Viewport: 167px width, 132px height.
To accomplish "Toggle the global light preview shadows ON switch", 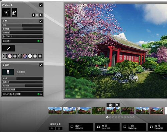I will 40,94.
